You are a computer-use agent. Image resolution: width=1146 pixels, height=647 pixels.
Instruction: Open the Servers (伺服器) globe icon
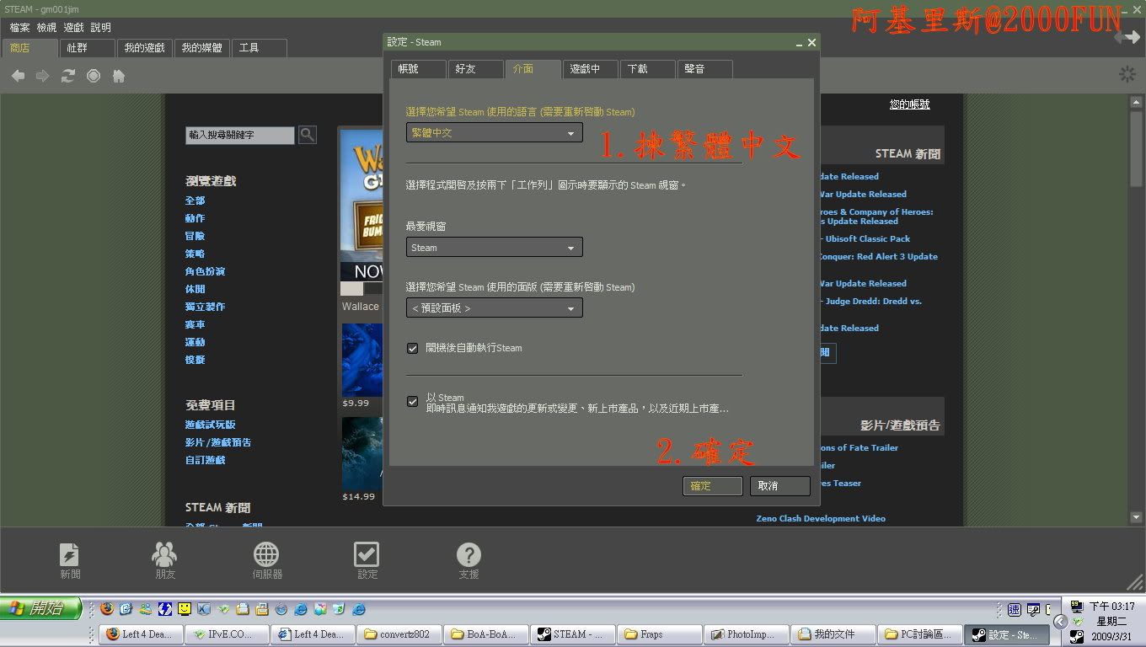coord(266,561)
